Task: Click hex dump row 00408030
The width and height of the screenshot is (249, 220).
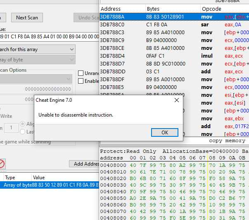Action: (174, 185)
